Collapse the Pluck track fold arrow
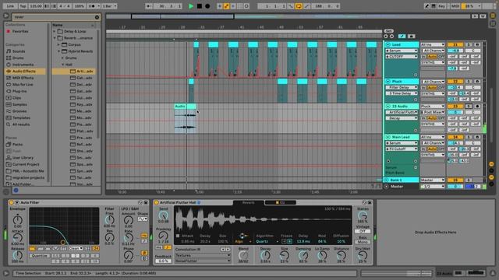The image size is (499, 280). (388, 82)
